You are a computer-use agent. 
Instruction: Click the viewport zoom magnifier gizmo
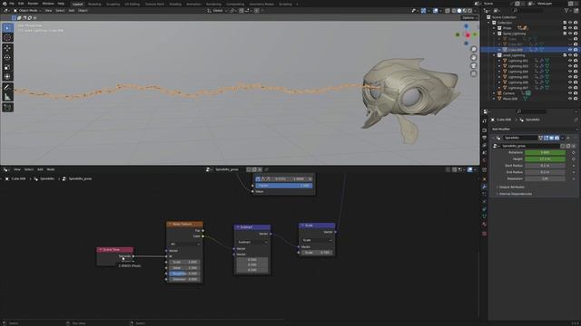(474, 49)
